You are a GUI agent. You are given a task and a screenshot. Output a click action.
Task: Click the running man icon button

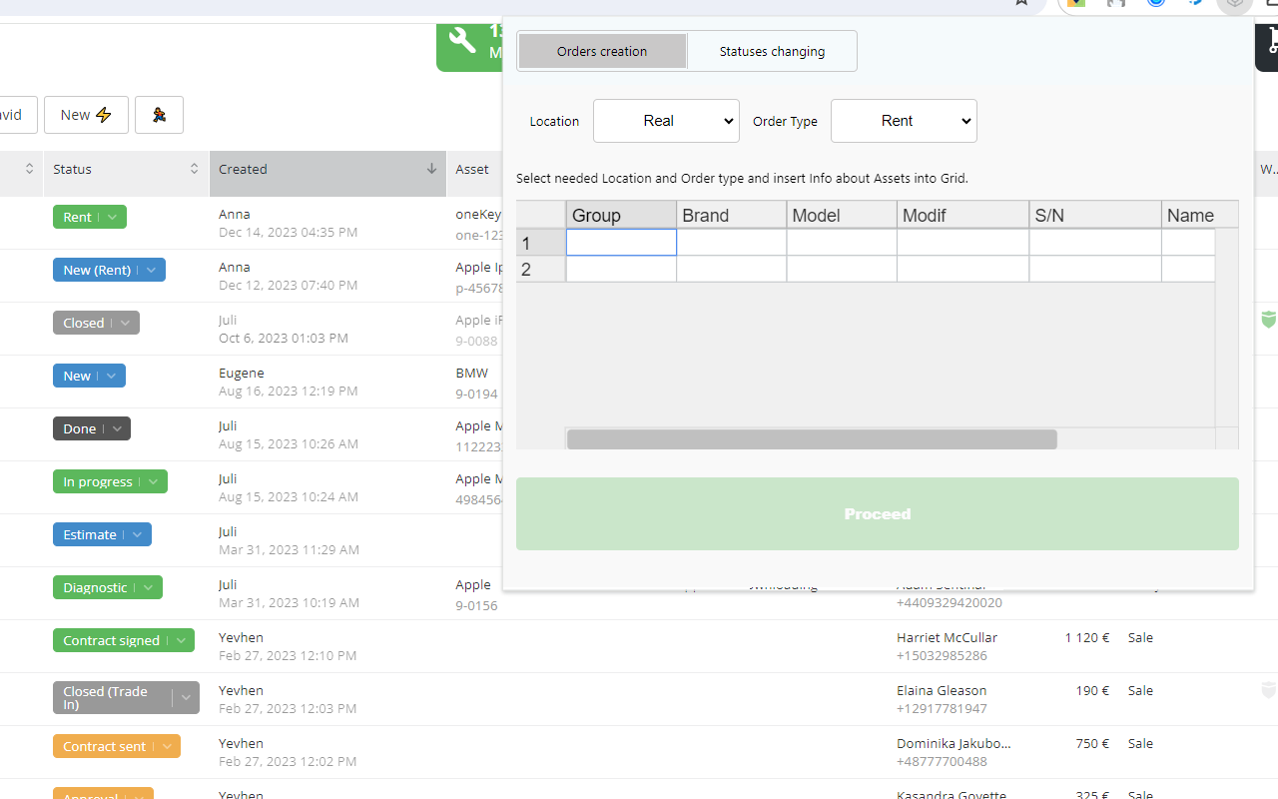point(159,115)
